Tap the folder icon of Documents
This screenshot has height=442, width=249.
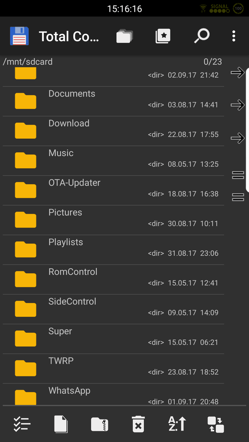[x=25, y=101]
